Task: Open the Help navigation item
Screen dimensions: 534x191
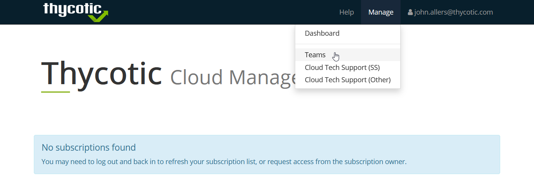Action: pyautogui.click(x=346, y=12)
